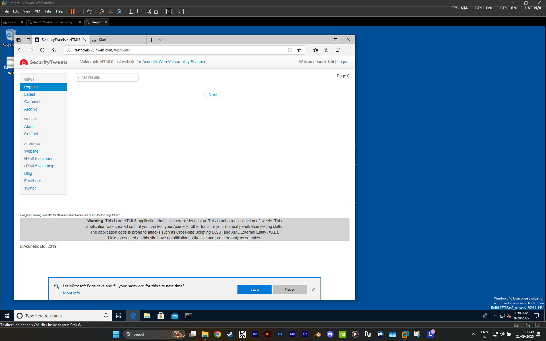The width and height of the screenshot is (546, 341).
Task: Open VMware snapshot manager icon
Action: pos(119,11)
